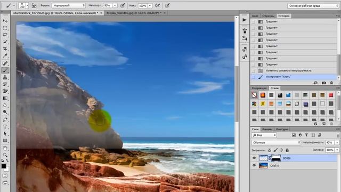The height and width of the screenshot is (192, 341).
Task: Select the Healing Brush tool
Action: [x=5, y=63]
